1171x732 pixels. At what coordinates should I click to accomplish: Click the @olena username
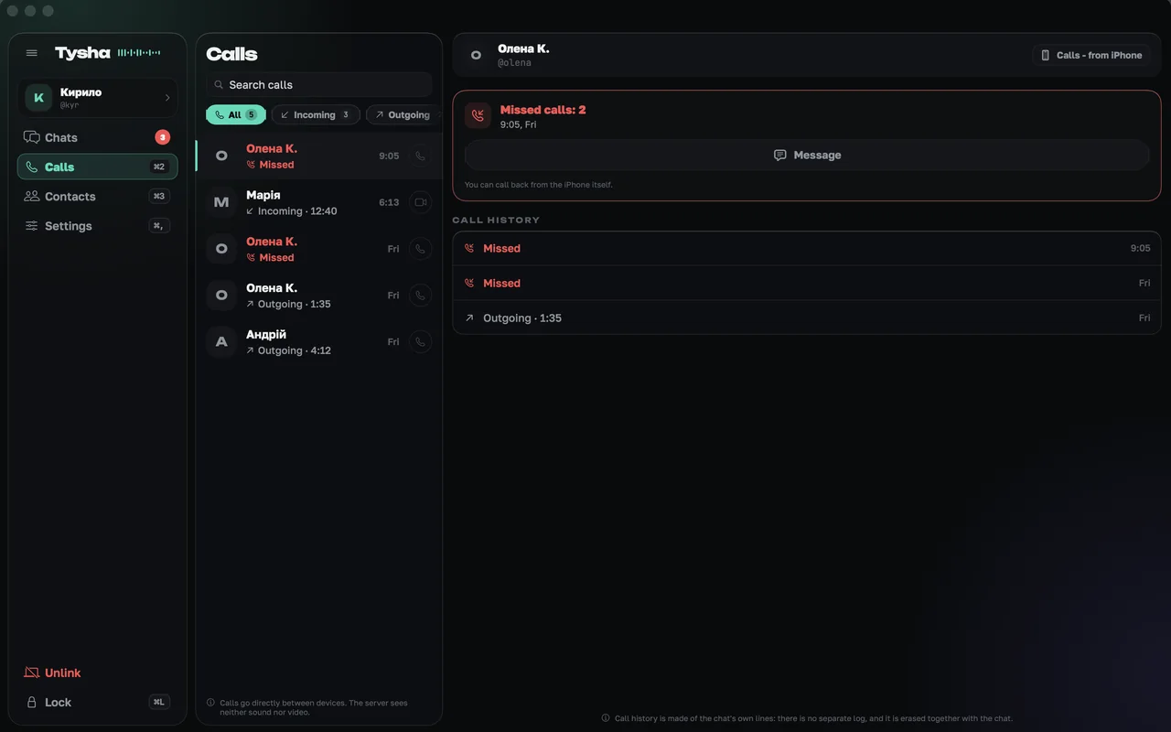coord(514,63)
